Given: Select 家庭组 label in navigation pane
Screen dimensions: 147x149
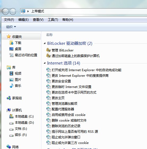Looking at the screenshot, I should (x=17, y=98).
